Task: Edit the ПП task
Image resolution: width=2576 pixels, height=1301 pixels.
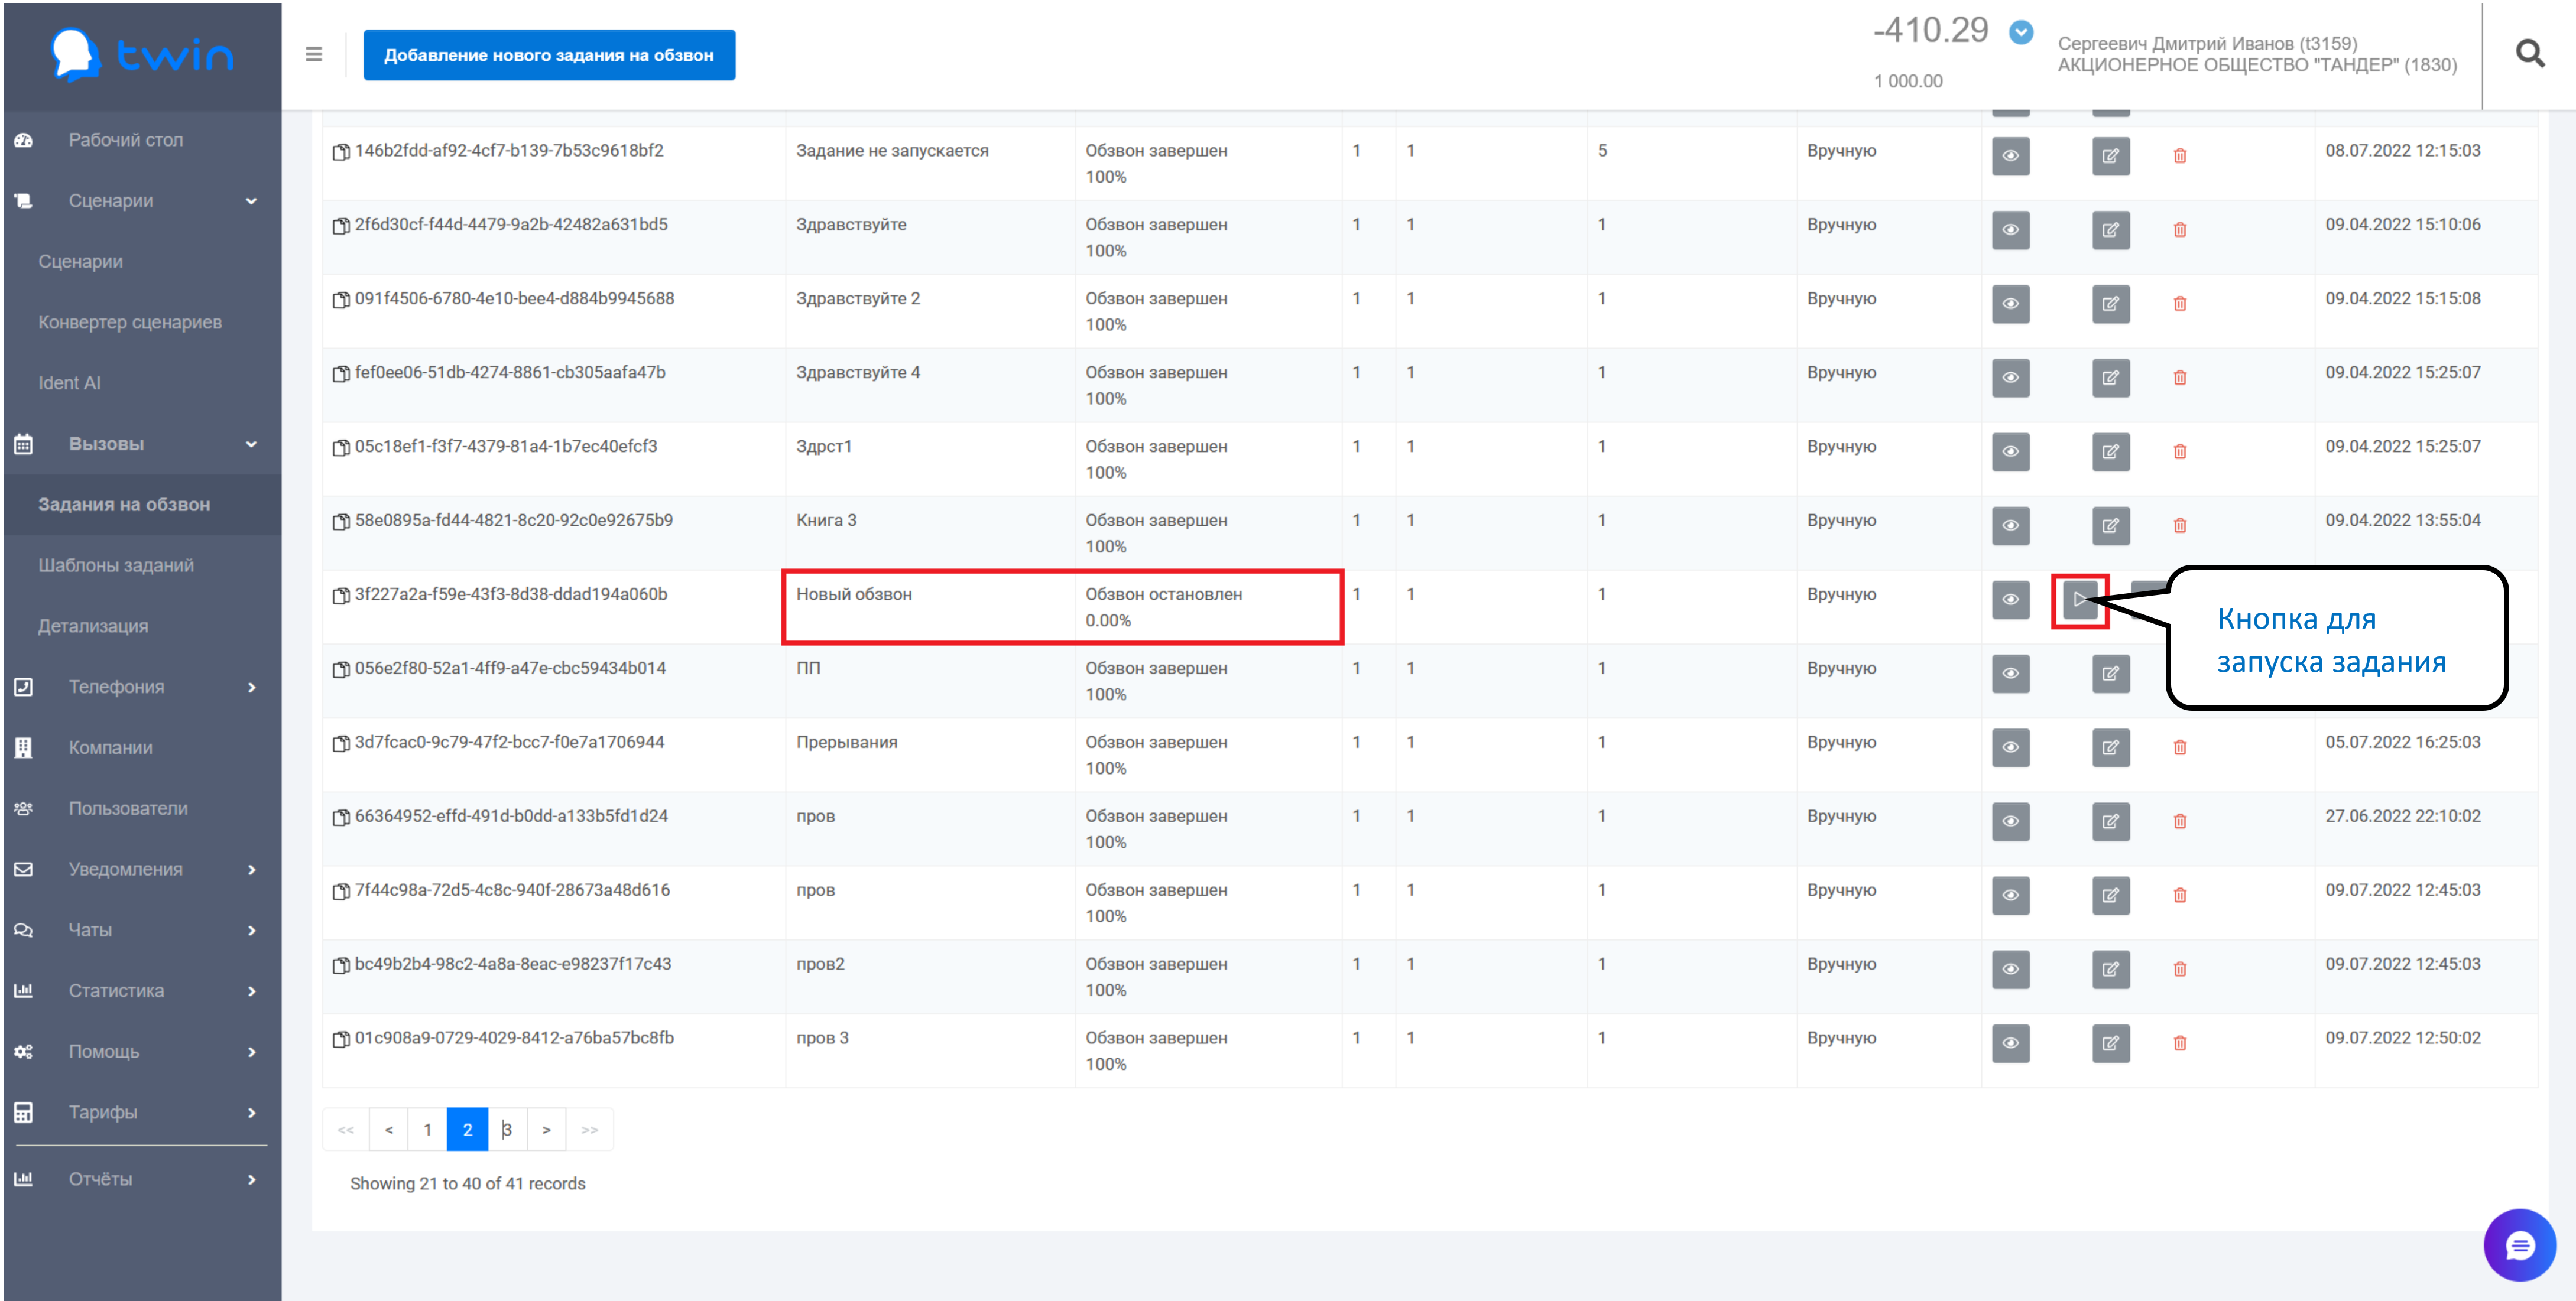Action: click(x=2110, y=674)
